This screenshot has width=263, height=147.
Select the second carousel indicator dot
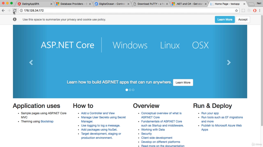[130, 90]
